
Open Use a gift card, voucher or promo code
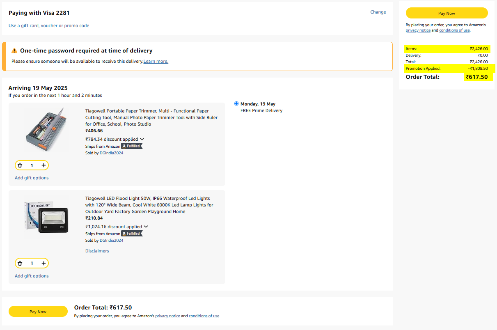point(49,25)
